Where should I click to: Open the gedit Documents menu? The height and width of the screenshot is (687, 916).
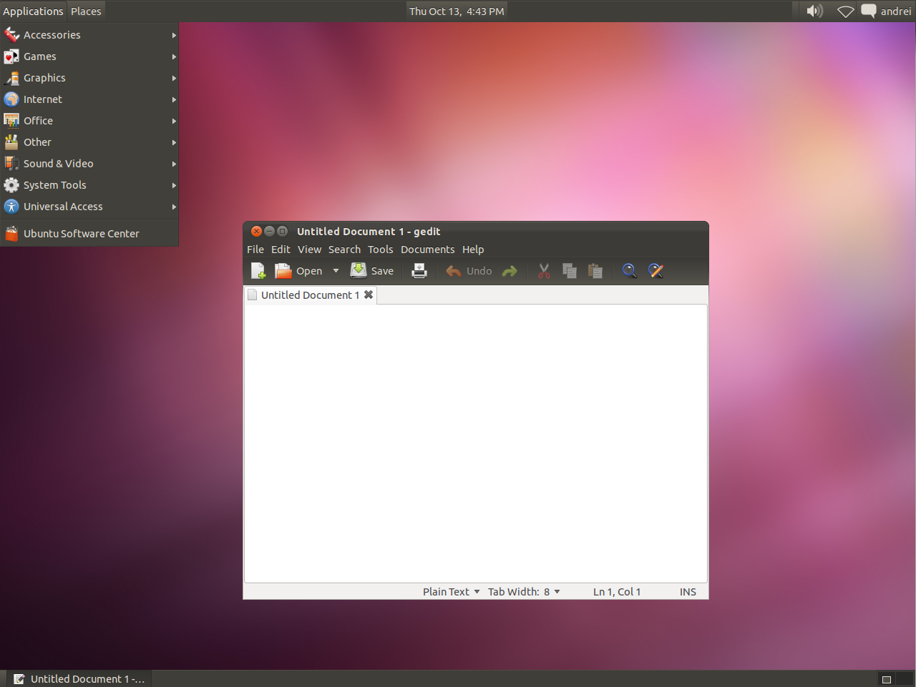427,249
